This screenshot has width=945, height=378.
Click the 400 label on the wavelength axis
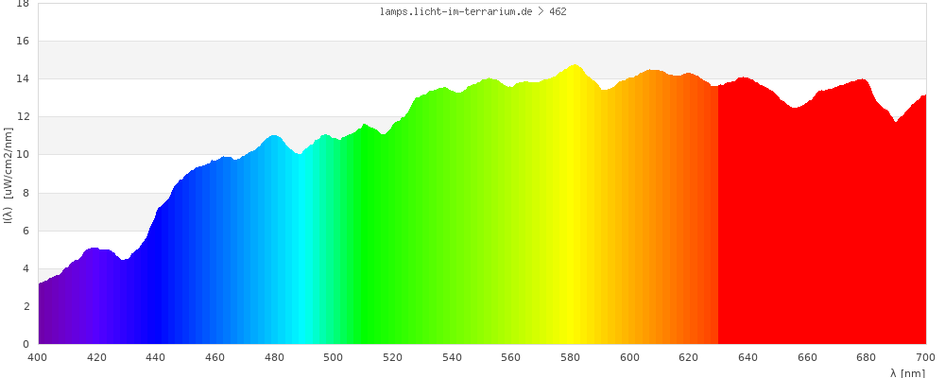pyautogui.click(x=38, y=357)
